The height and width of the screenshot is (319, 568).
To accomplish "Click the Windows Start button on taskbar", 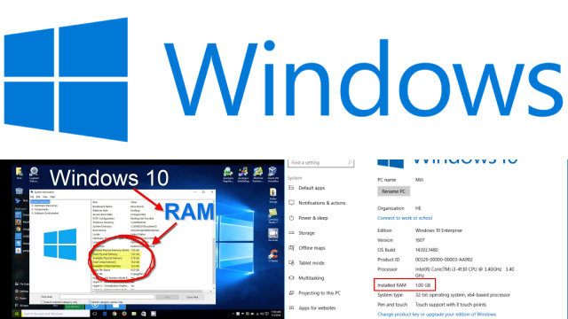I will tap(17, 314).
